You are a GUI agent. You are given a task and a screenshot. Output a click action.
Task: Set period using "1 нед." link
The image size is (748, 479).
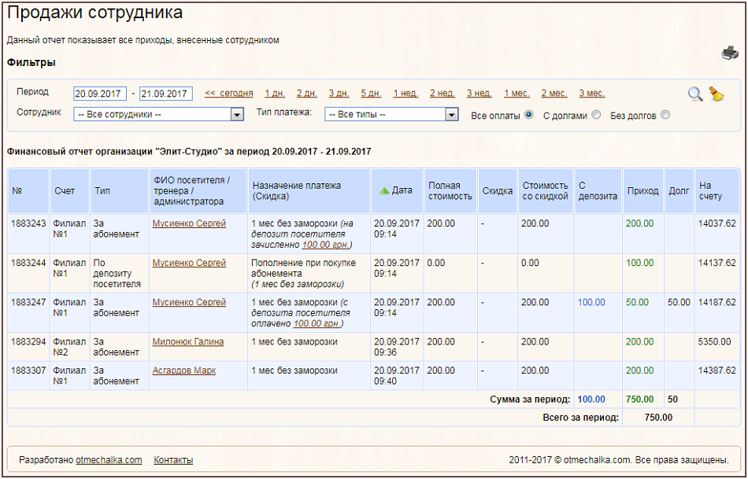tap(405, 94)
